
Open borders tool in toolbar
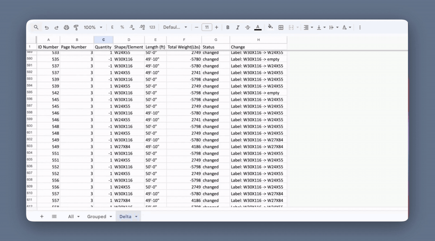pos(281,27)
